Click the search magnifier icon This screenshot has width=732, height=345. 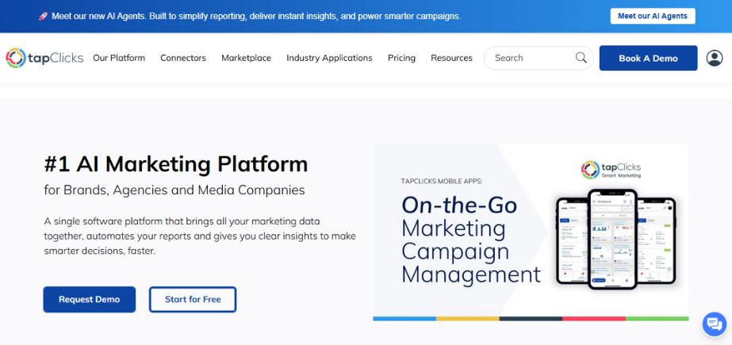point(581,57)
